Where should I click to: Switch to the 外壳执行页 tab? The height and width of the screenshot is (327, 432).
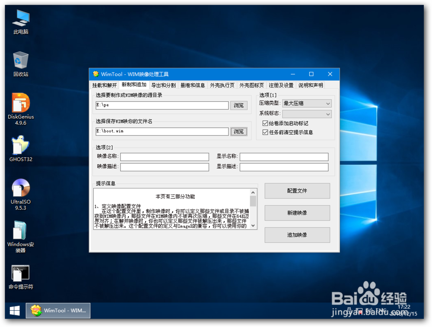tap(222, 85)
